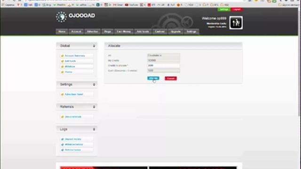
Task: Open the Home tab
Action: point(62,31)
